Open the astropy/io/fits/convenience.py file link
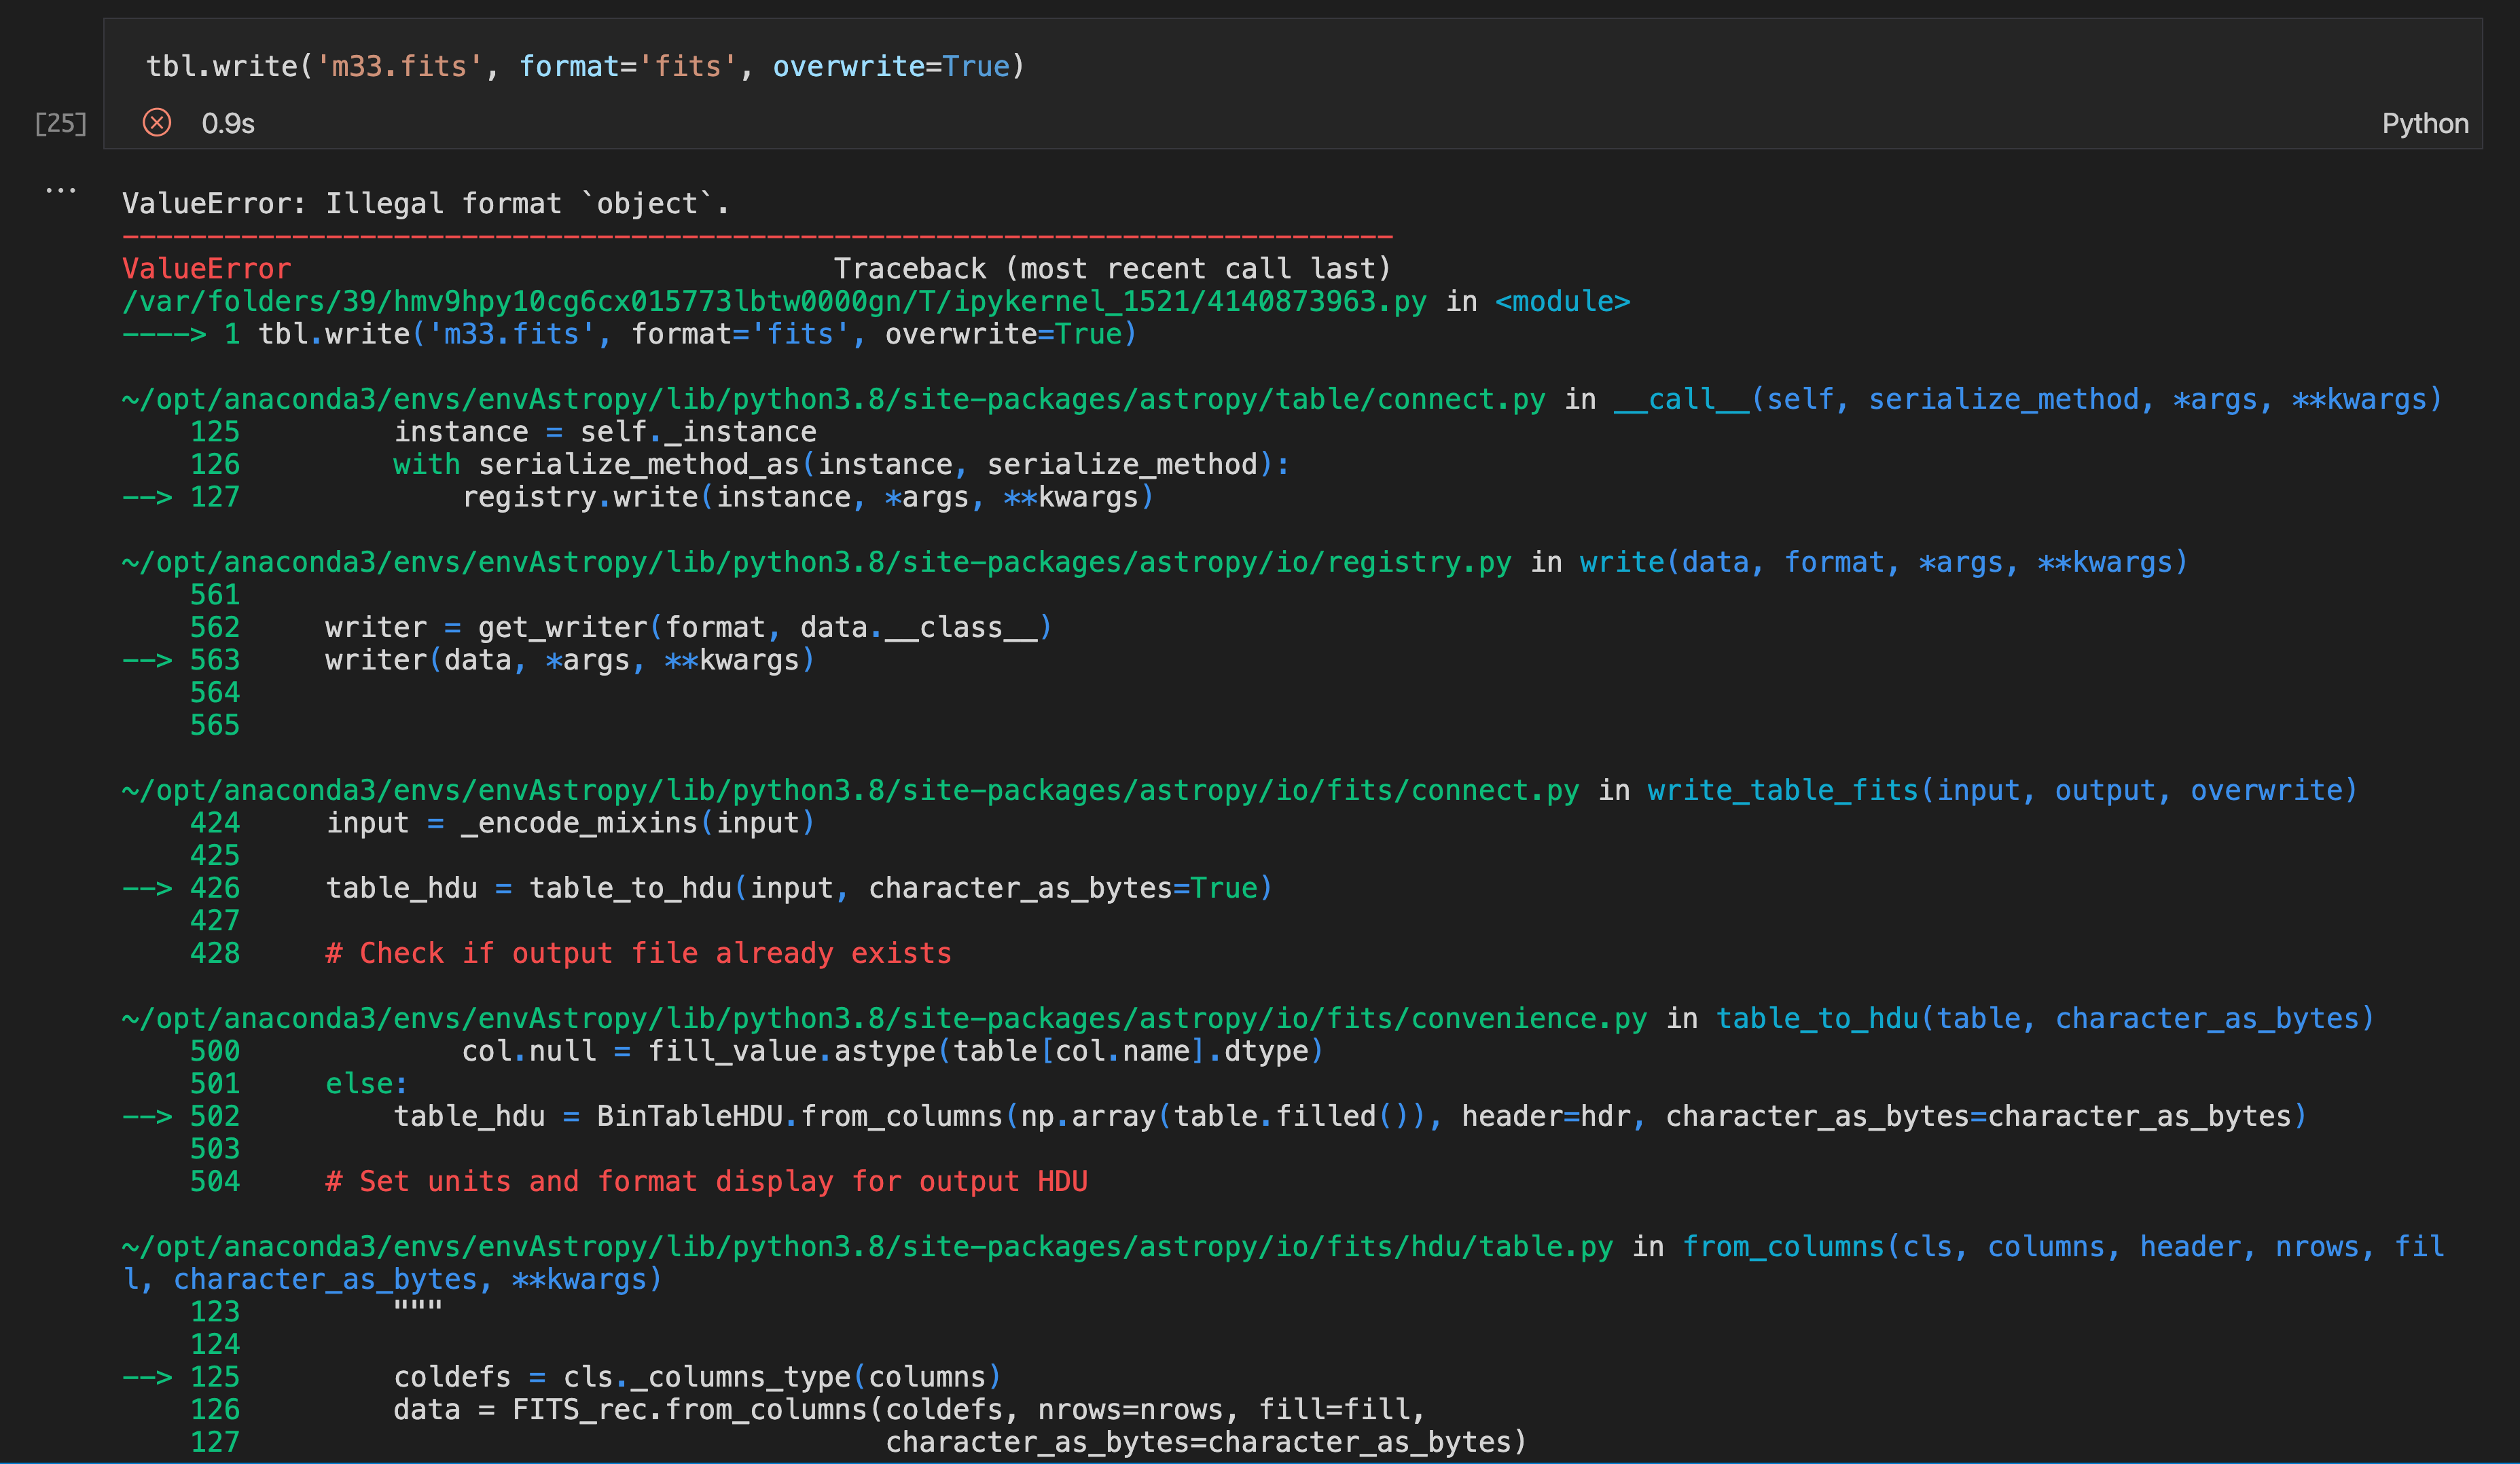 tap(884, 1018)
